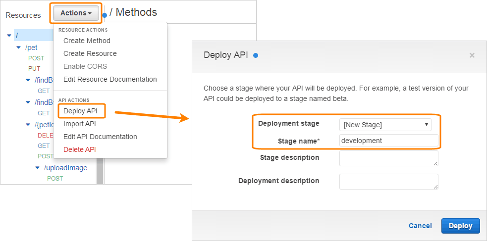Select the /pet resource
The width and height of the screenshot is (487, 241).
tap(31, 48)
